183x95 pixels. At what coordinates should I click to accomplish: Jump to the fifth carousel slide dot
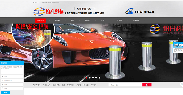[x=99, y=77]
